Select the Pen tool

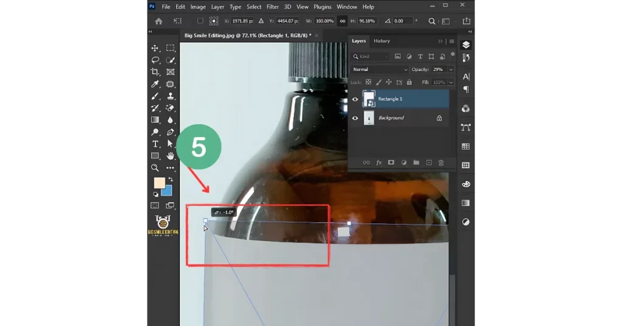[170, 132]
